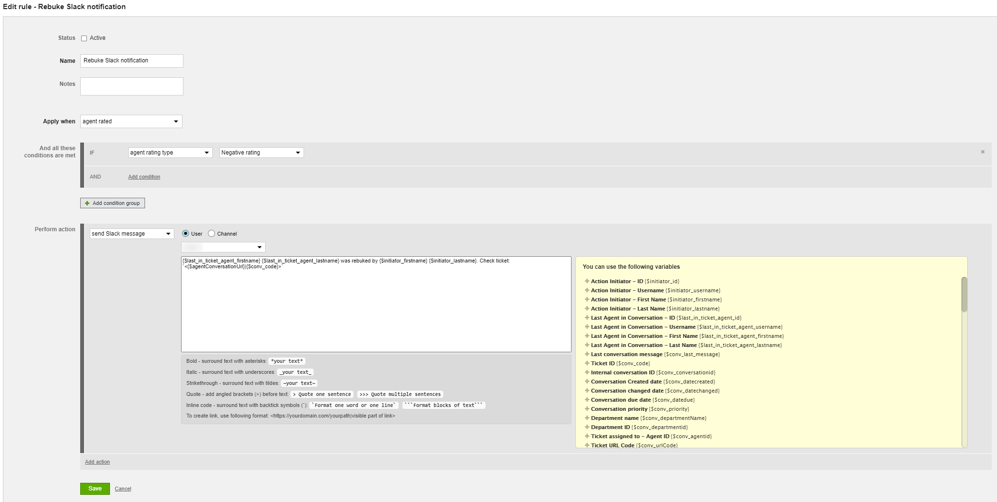
Task: Click the '~your text~' strikethrough example
Action: (x=299, y=383)
